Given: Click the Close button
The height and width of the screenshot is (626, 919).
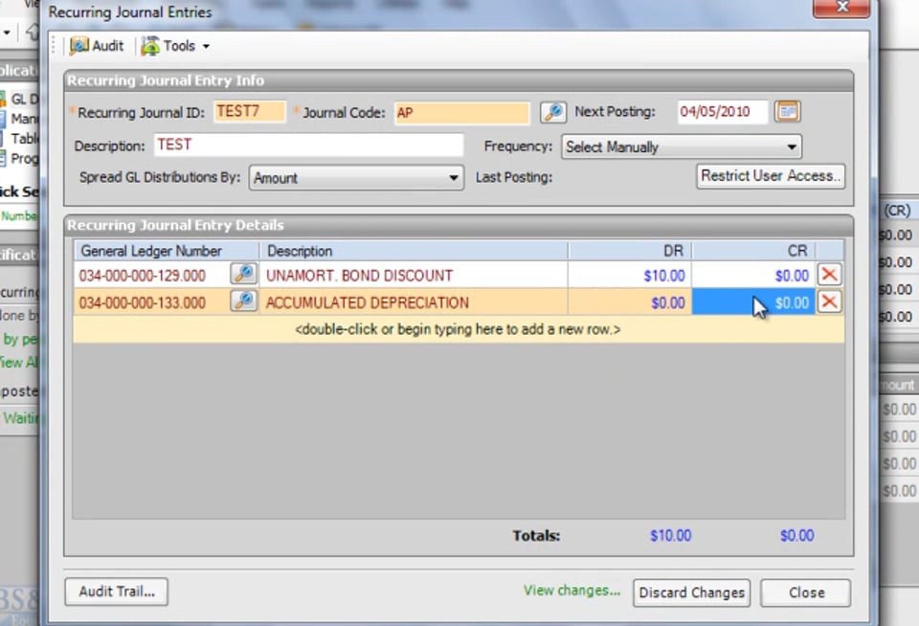Looking at the screenshot, I should 806,592.
